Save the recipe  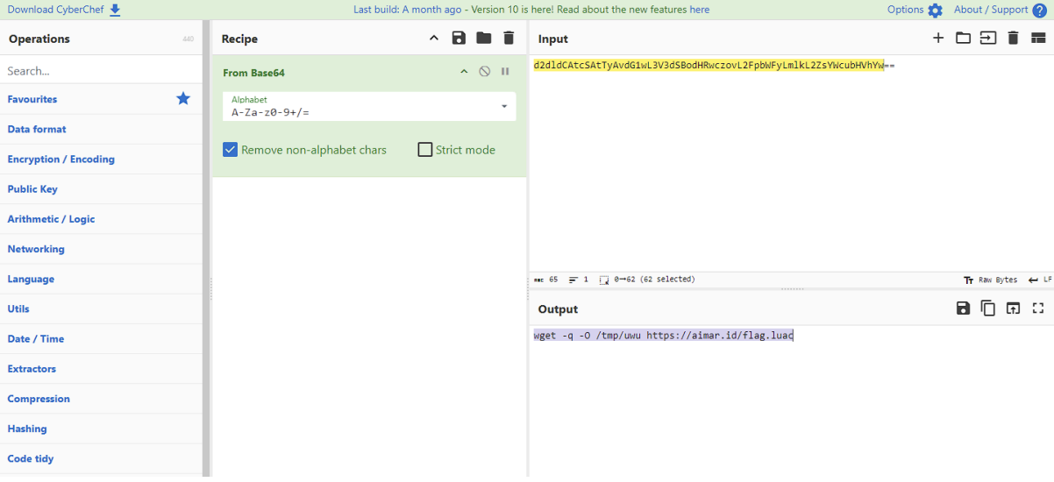coord(459,38)
